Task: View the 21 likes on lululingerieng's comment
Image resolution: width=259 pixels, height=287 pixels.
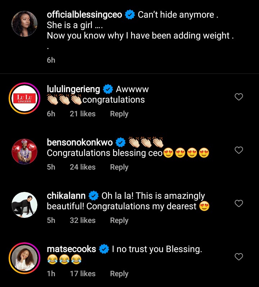Action: coord(83,114)
